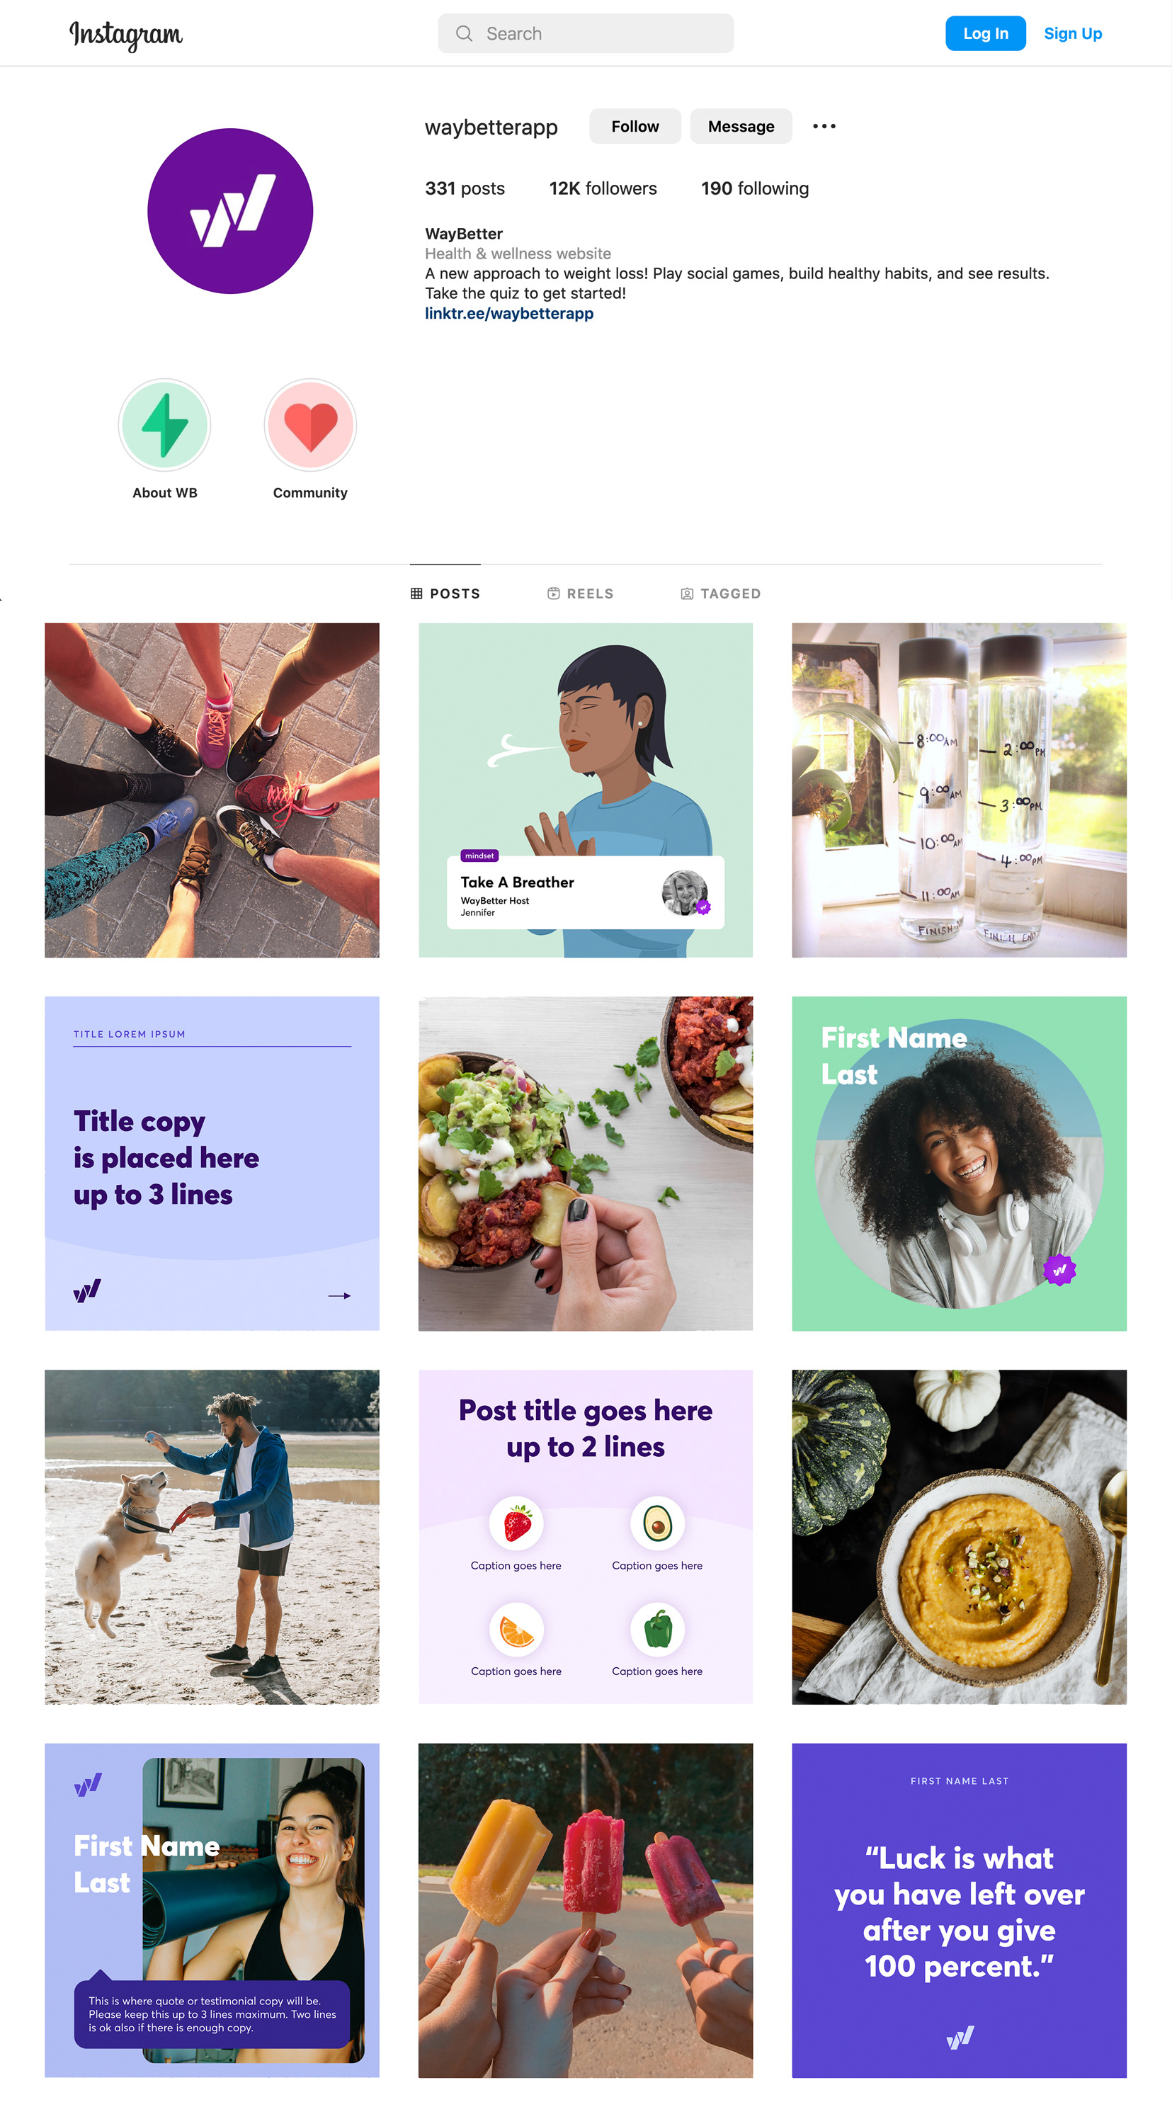Open the About WB story highlight
This screenshot has height=2124, width=1172.
click(165, 425)
